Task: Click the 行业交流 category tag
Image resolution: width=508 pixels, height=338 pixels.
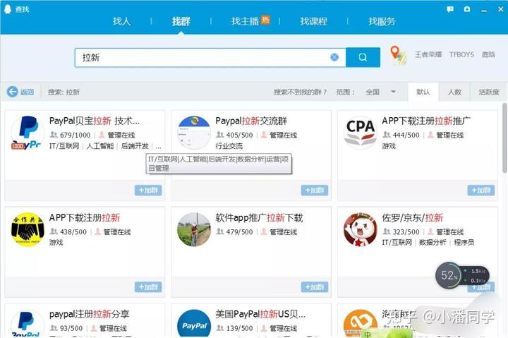Action: pos(229,146)
